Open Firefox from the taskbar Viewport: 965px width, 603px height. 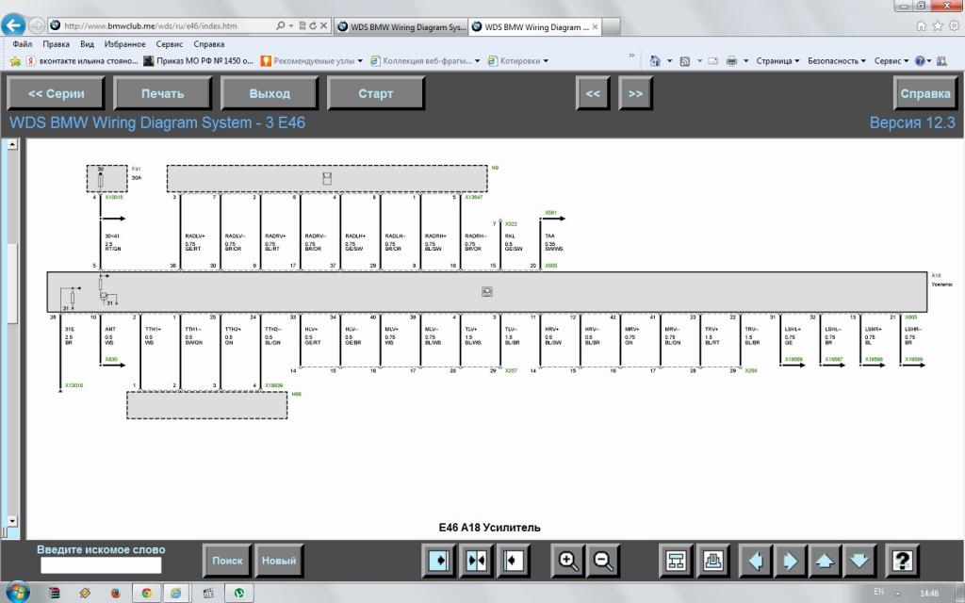(116, 594)
